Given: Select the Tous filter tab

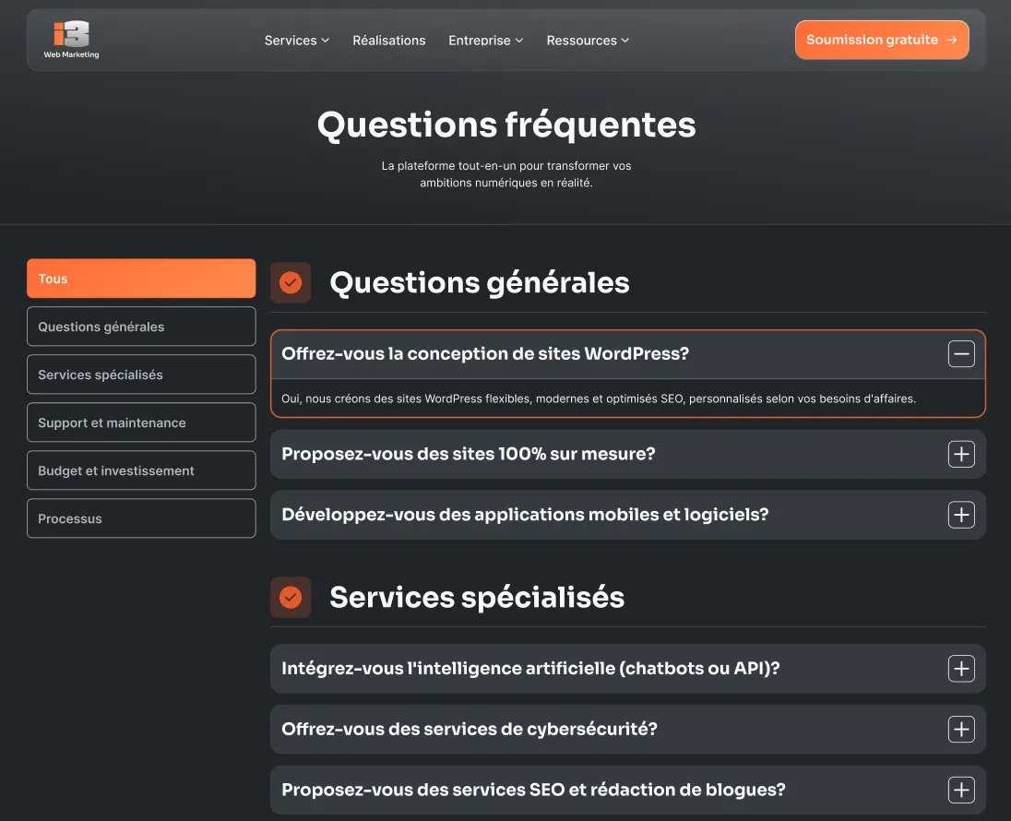Looking at the screenshot, I should [141, 279].
